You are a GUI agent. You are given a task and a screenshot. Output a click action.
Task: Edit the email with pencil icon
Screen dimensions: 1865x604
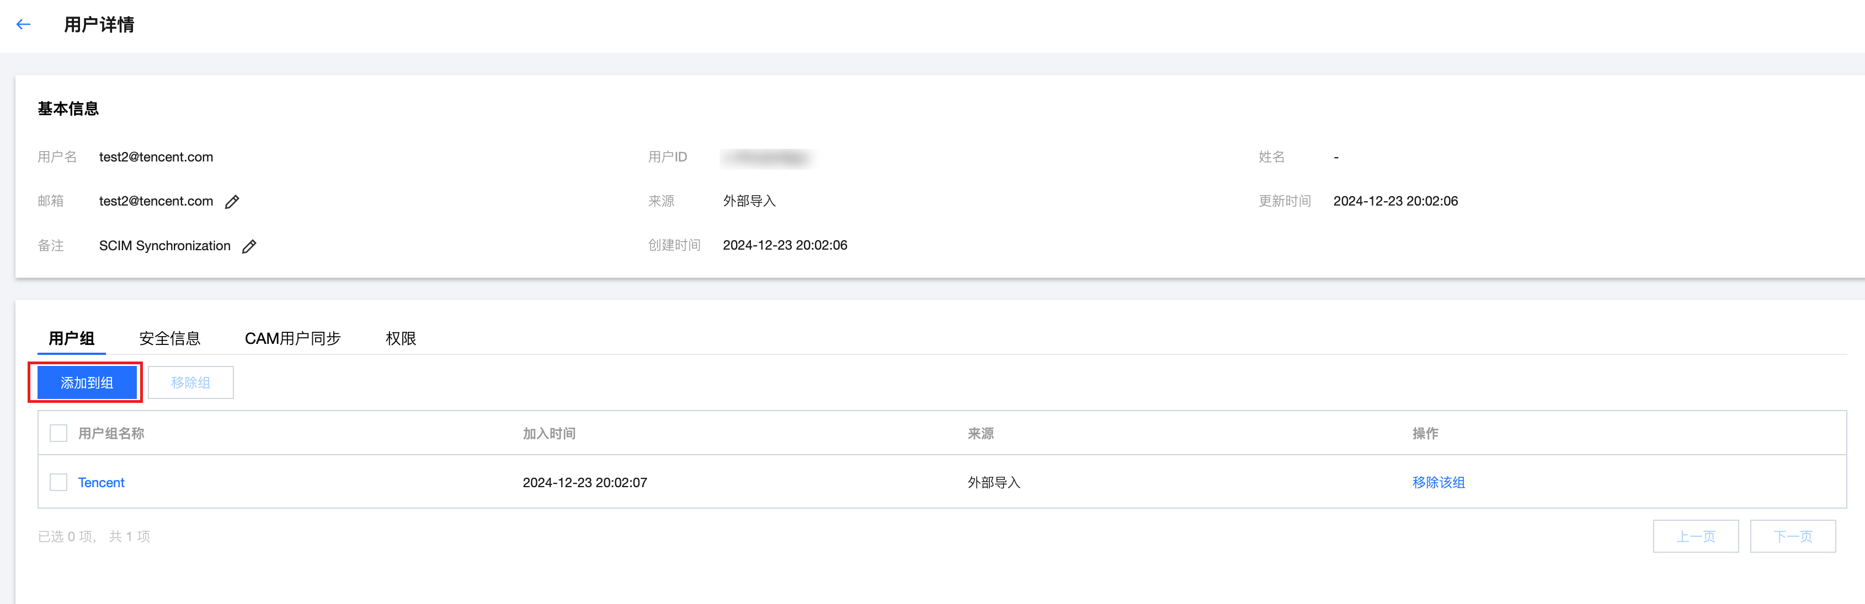point(232,202)
